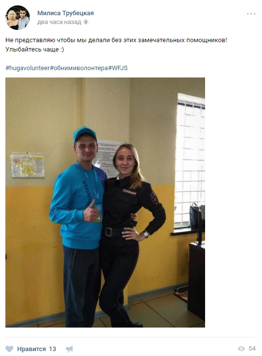Click the post text starting 'Не представляю'
This screenshot has height=356, width=262.
(x=116, y=40)
